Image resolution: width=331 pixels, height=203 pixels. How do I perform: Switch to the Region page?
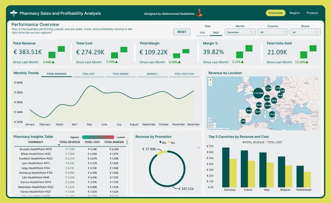point(294,13)
